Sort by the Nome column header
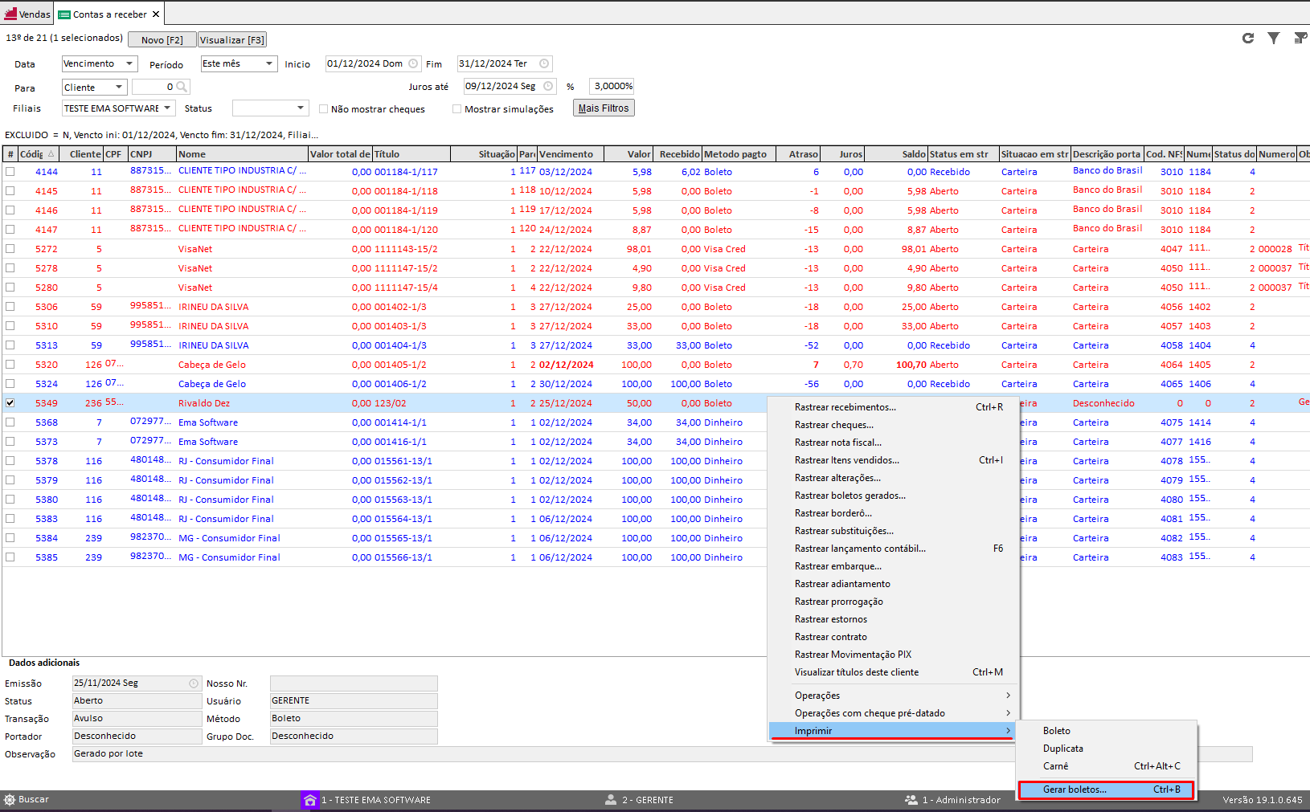The width and height of the screenshot is (1310, 812). coord(243,154)
